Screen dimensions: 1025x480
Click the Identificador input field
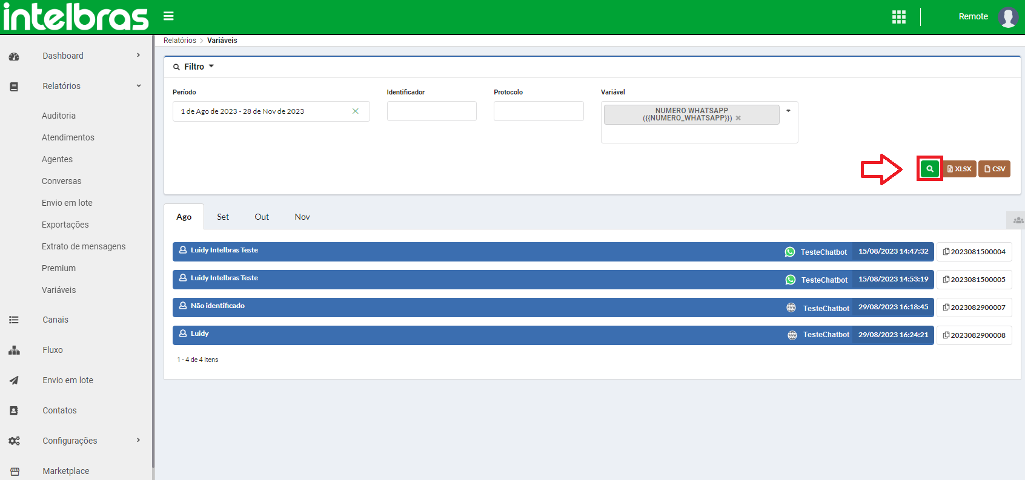point(432,111)
